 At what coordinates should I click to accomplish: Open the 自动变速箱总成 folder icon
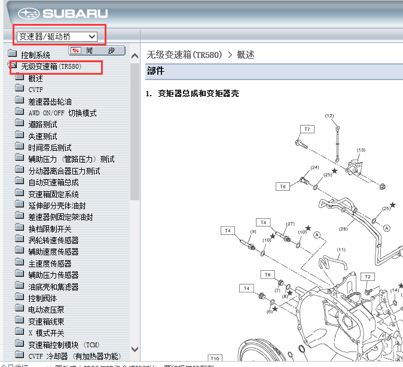19,181
